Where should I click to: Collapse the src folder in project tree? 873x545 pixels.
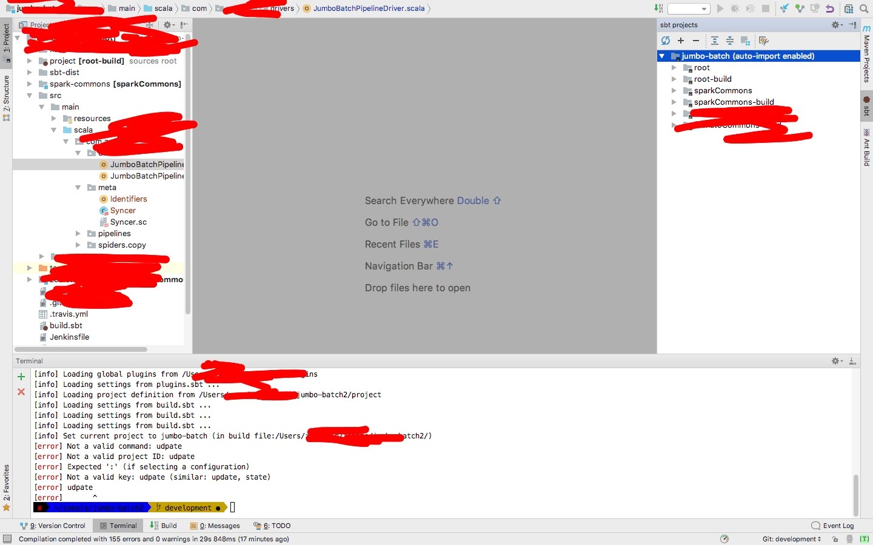pos(29,96)
